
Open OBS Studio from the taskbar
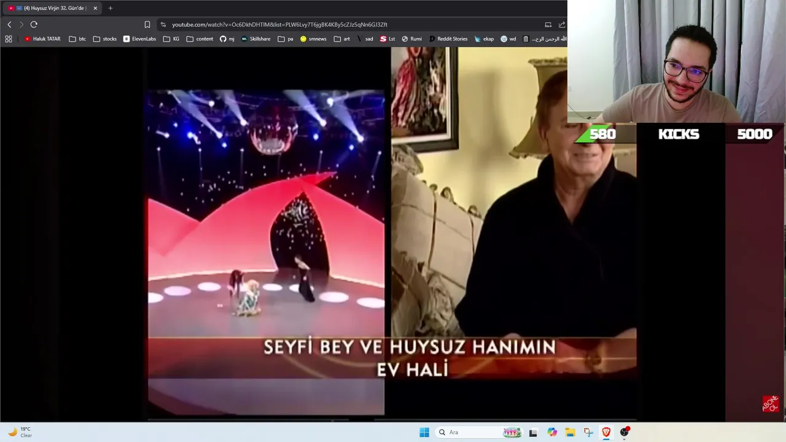pos(625,432)
